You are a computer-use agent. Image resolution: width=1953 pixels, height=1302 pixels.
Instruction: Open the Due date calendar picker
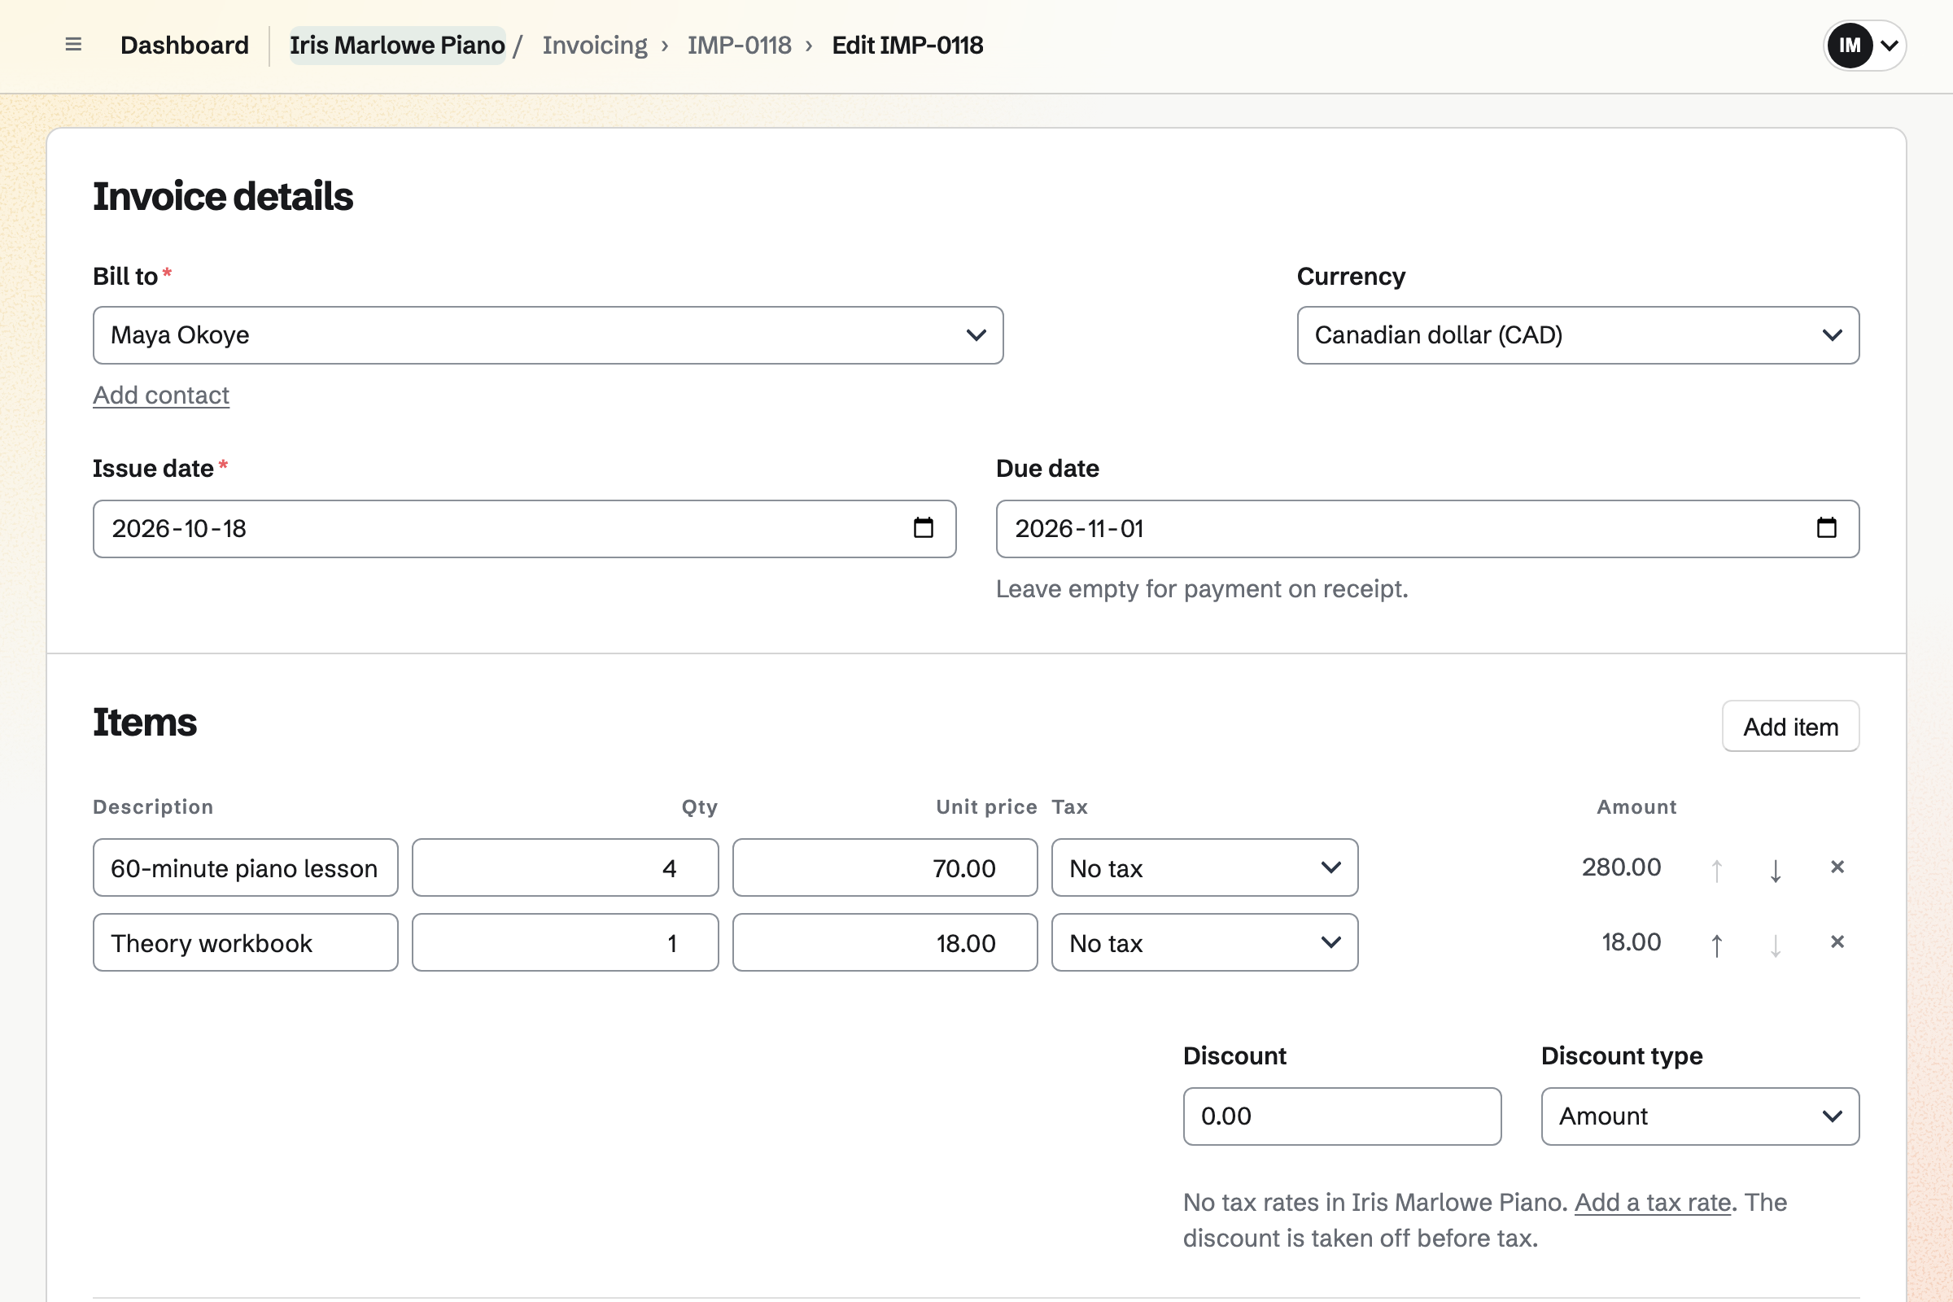pos(1826,528)
